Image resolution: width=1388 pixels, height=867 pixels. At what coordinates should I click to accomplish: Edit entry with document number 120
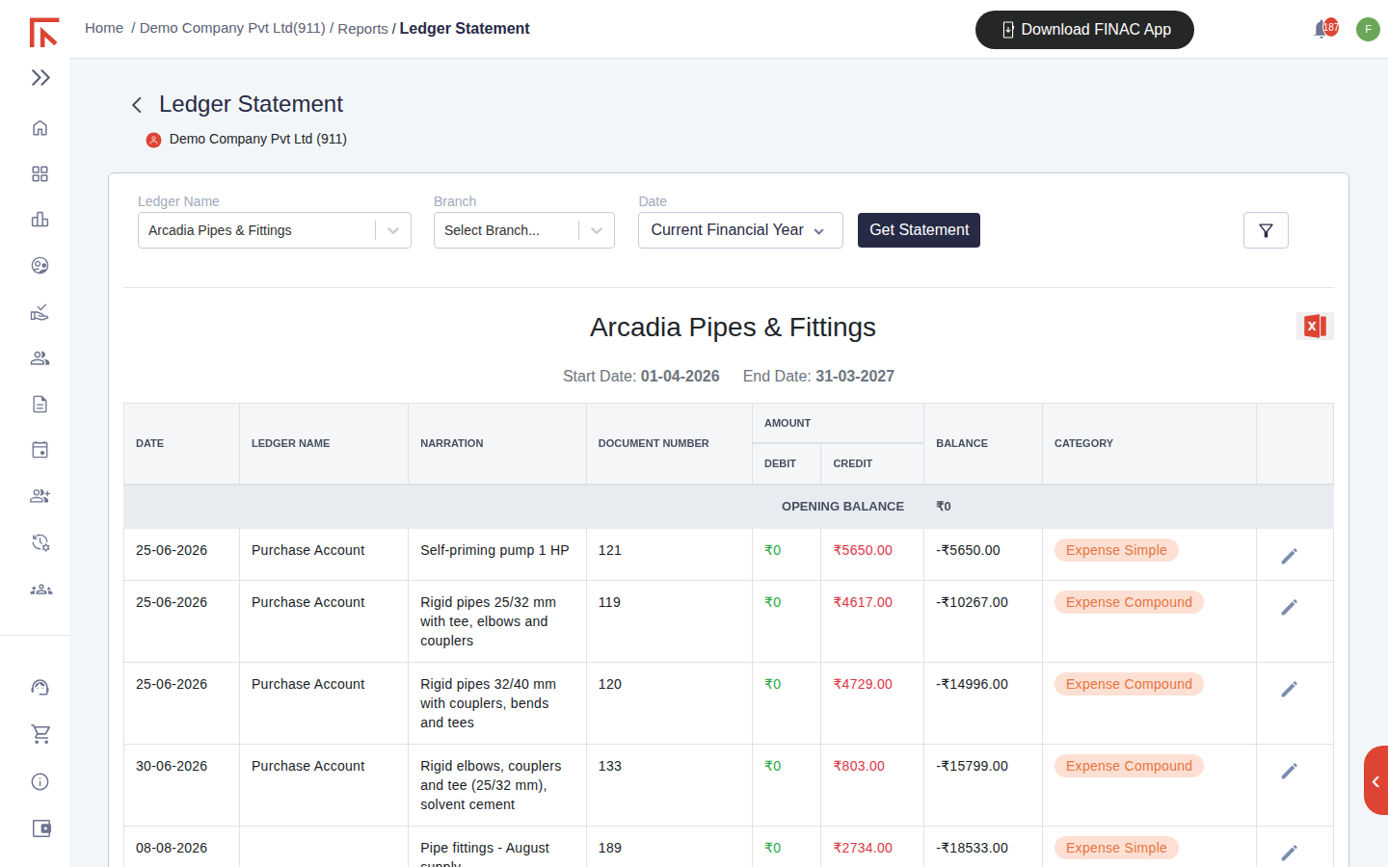tap(1289, 689)
